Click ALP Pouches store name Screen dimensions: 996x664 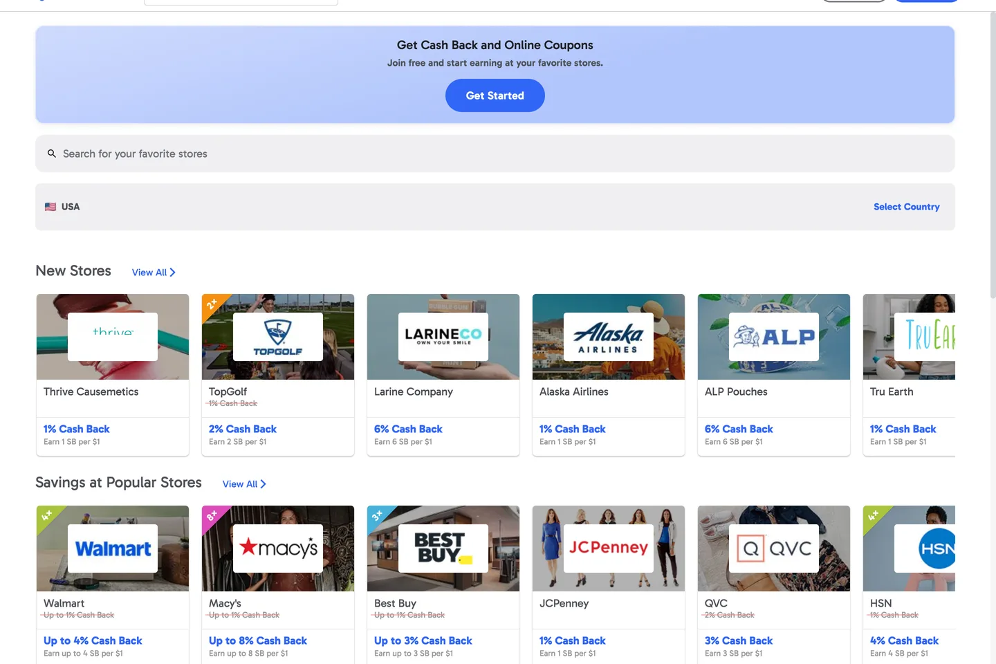click(736, 391)
